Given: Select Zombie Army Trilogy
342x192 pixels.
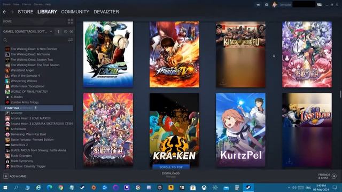Looking at the screenshot, I should 25,102.
